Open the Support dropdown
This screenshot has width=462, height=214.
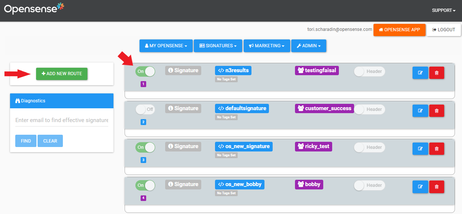(443, 10)
